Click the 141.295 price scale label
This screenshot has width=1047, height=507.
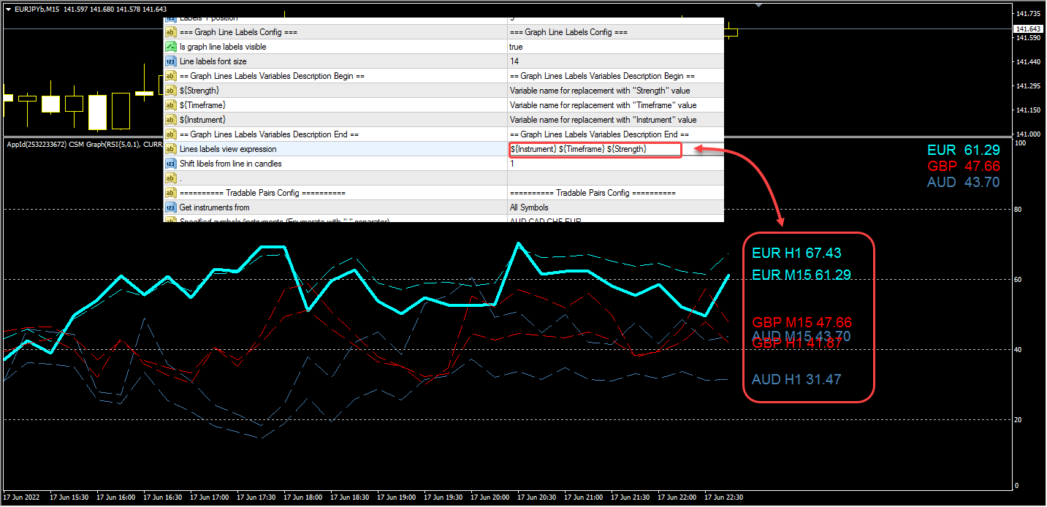pyautogui.click(x=1029, y=86)
